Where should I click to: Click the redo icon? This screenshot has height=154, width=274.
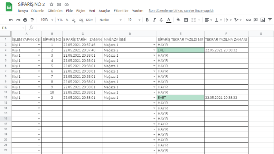18,20
